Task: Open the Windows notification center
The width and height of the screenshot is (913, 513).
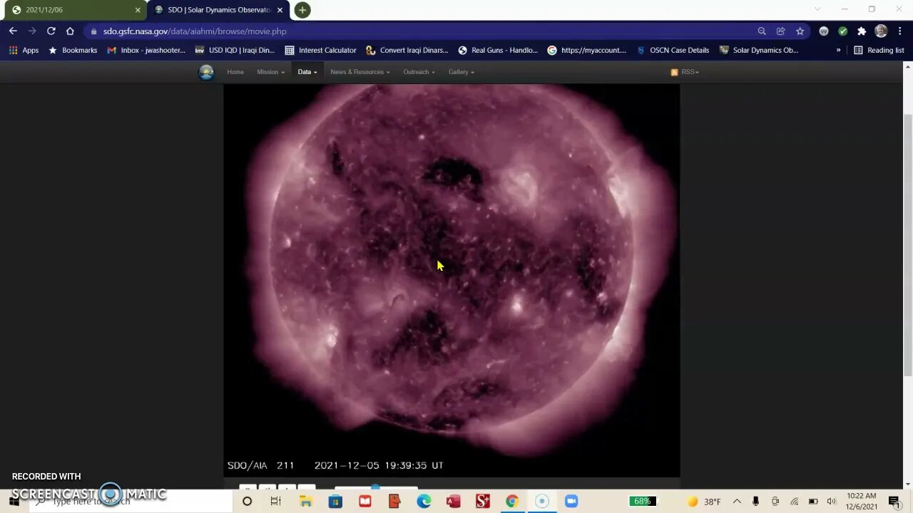Action: 894,502
